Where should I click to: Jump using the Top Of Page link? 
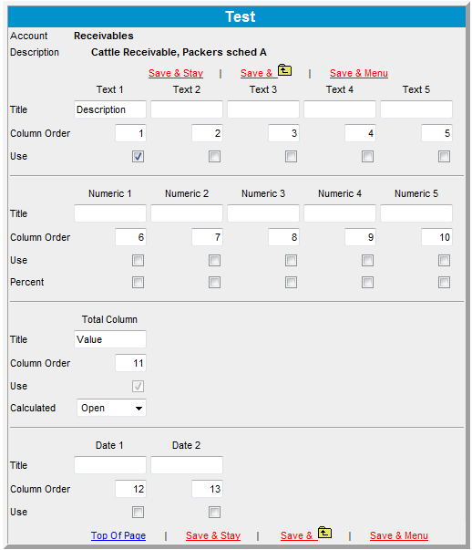click(118, 535)
